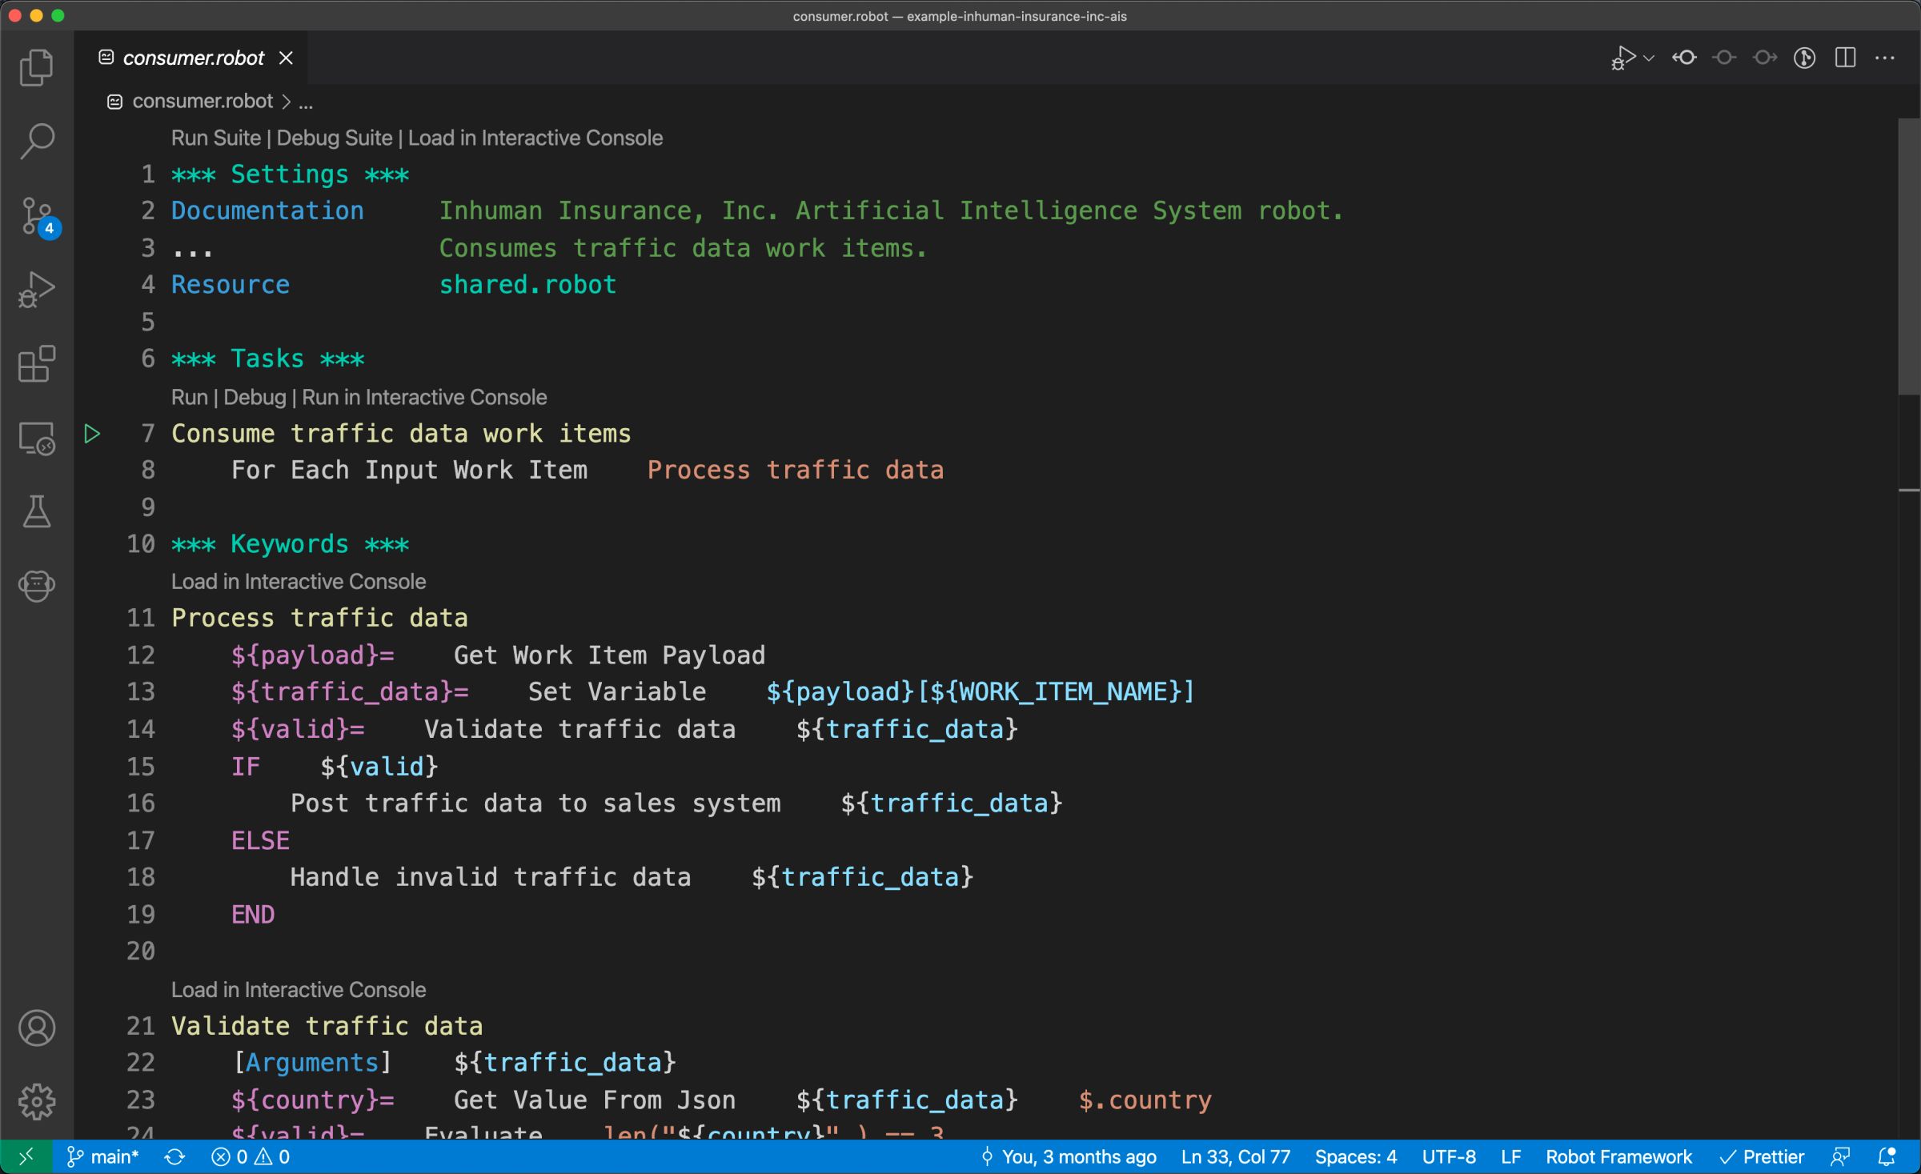Open the Extensions view
The width and height of the screenshot is (1921, 1174).
point(37,364)
